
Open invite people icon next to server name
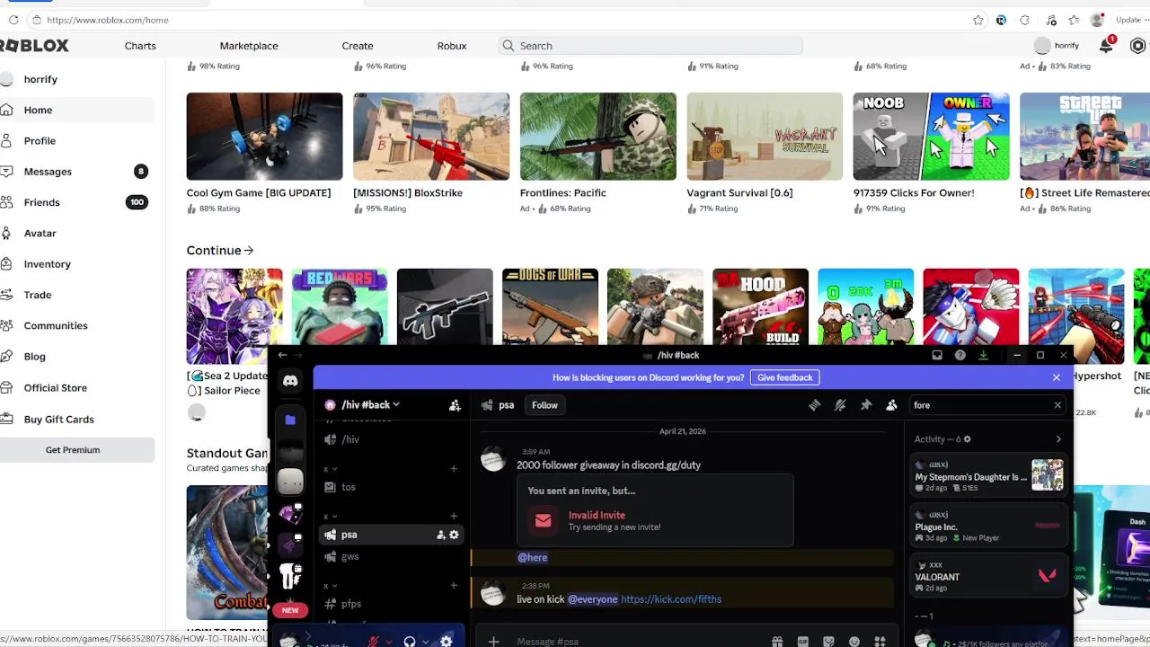point(455,405)
